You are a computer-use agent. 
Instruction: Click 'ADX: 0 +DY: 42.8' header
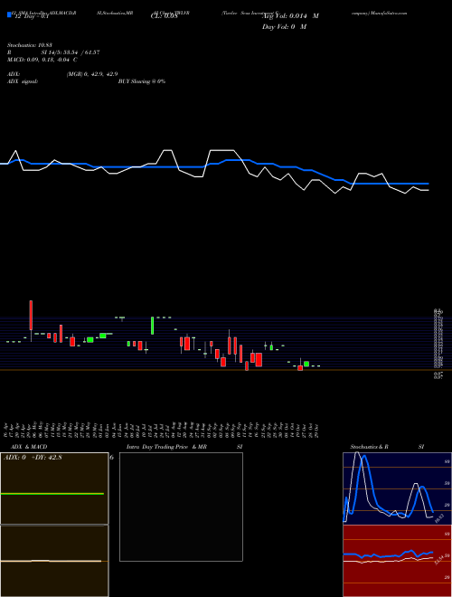(x=33, y=458)
